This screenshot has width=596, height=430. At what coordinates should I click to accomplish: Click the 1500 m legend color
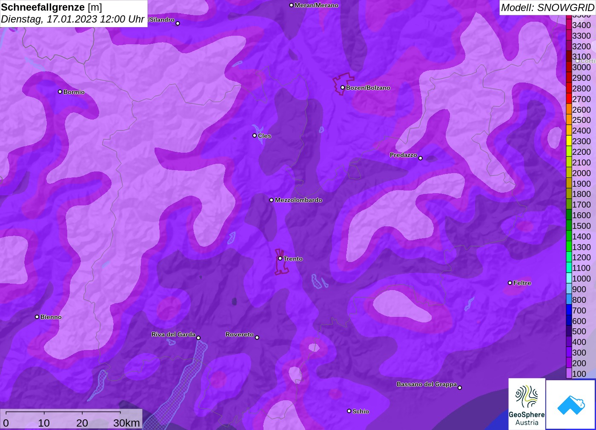[569, 226]
